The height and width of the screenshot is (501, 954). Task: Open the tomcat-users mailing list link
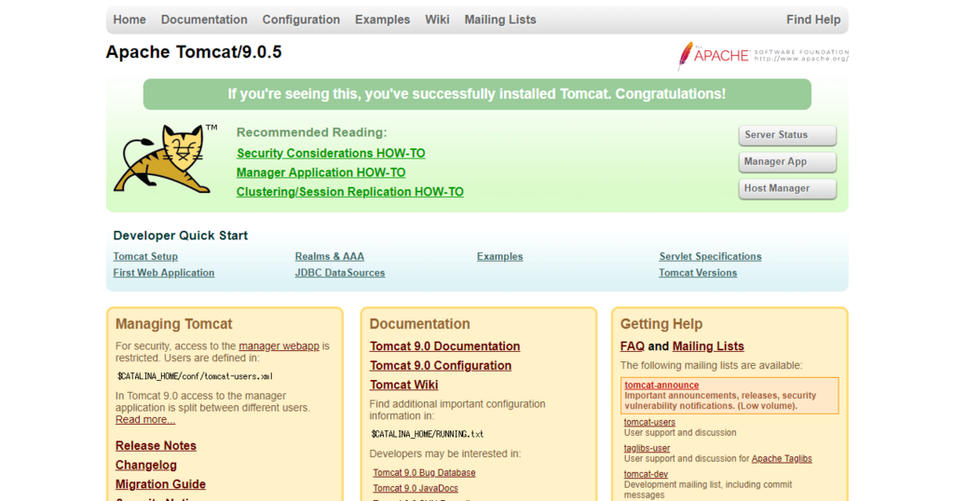click(649, 423)
